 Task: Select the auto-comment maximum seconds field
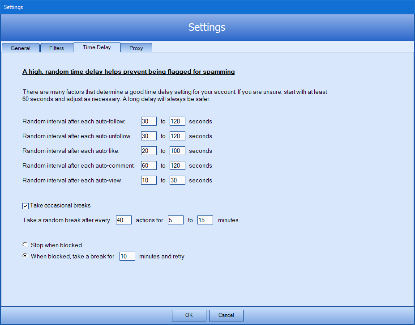point(177,166)
